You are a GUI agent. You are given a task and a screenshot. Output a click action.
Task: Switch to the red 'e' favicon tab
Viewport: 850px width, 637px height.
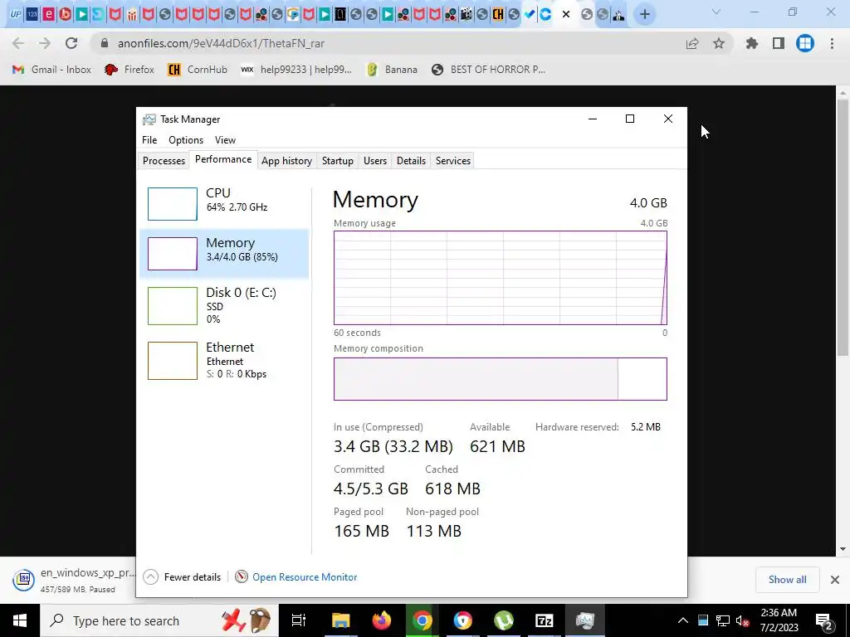click(48, 15)
